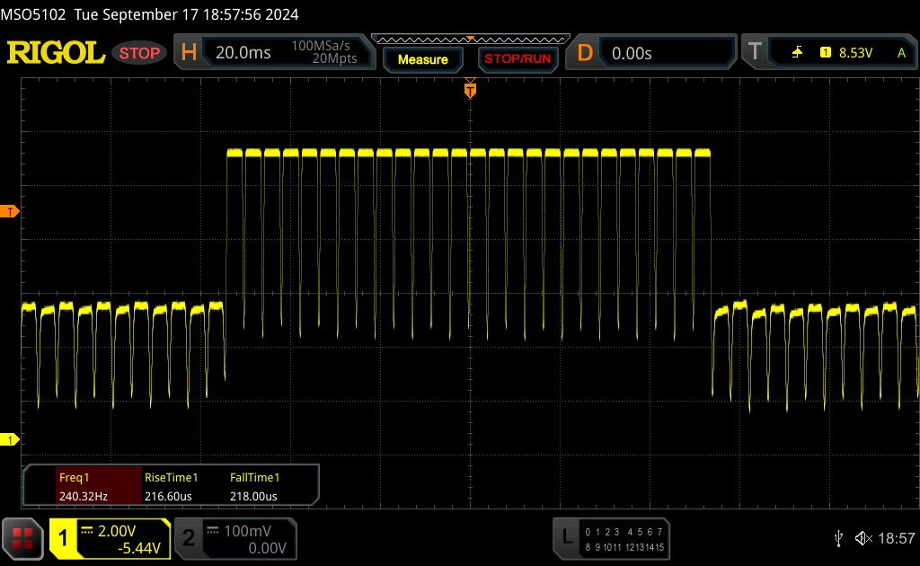Open the 20.0ms timebase scale setting
Image resolution: width=920 pixels, height=566 pixels.
coord(243,53)
